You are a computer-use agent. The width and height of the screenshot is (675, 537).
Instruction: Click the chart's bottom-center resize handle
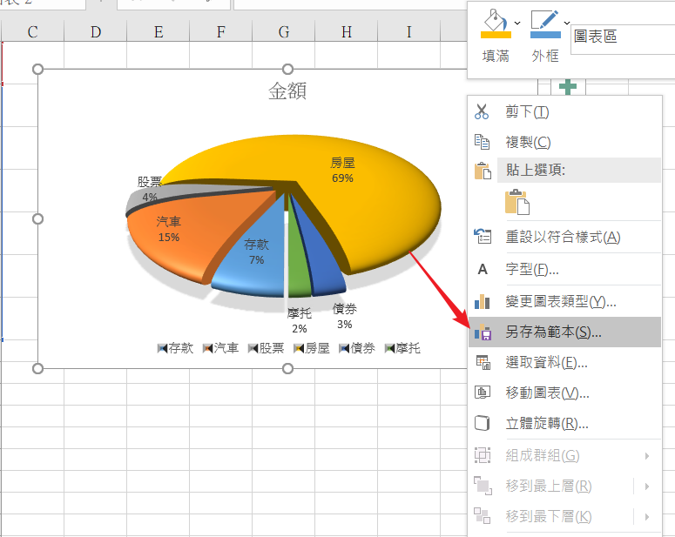287,369
